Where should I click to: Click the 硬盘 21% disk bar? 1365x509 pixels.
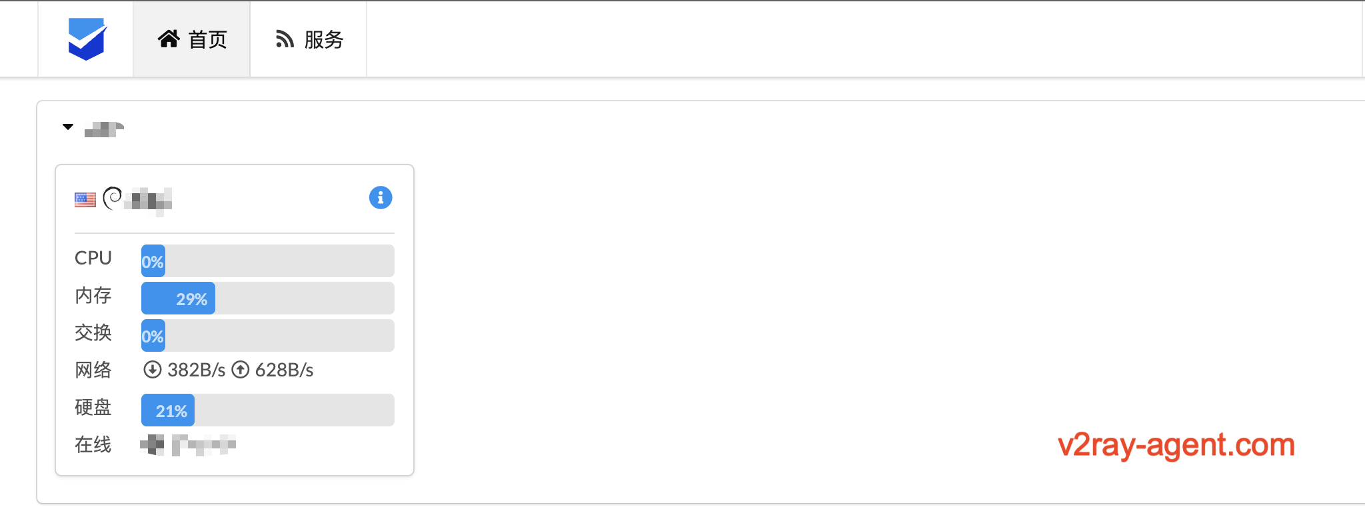coord(268,410)
